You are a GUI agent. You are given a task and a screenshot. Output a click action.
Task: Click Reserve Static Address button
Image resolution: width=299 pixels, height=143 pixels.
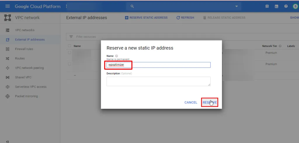pos(146,17)
